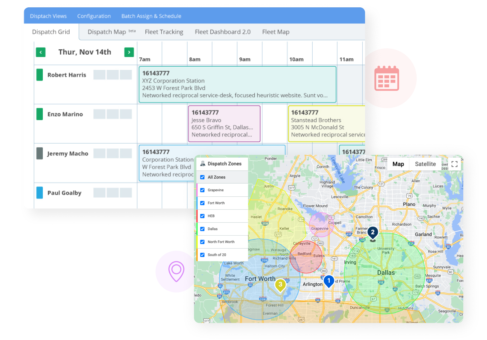Disable the South of 20 zone
The width and height of the screenshot is (487, 340).
tap(202, 255)
